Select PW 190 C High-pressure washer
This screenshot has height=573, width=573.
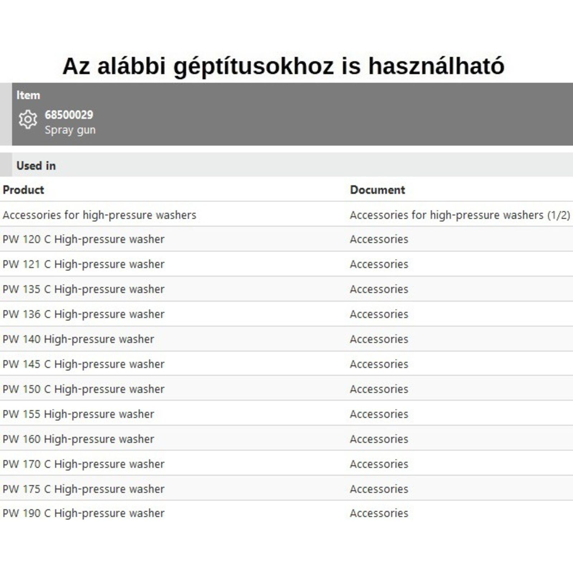(83, 513)
